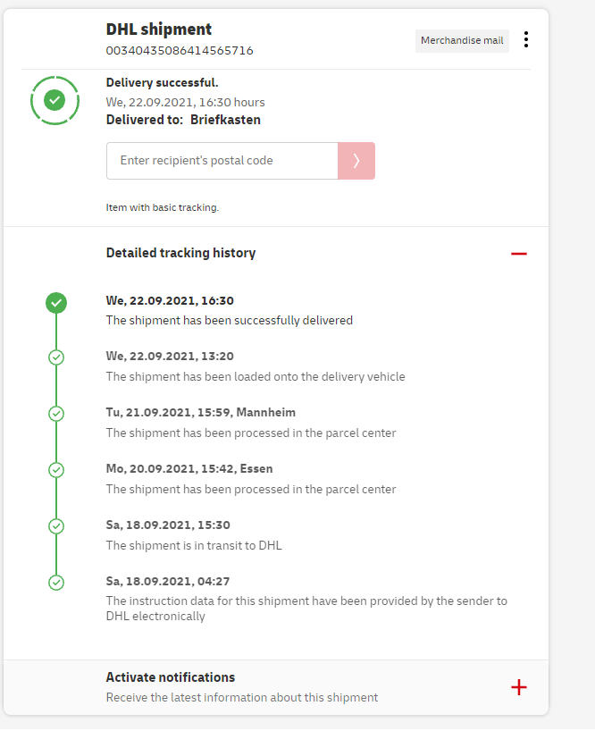Click the in transit to DHL checkmark
Viewport: 595px width, 731px height.
(56, 526)
